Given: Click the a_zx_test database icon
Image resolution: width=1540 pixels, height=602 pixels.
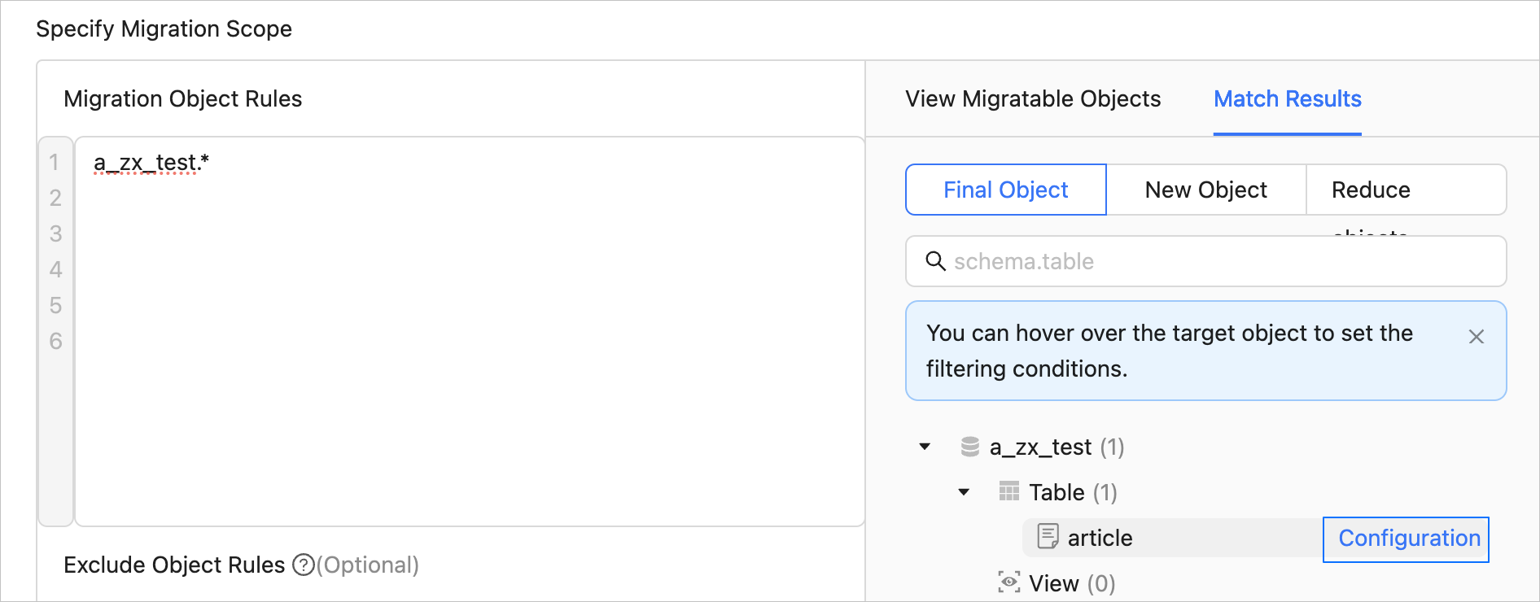Looking at the screenshot, I should (969, 447).
